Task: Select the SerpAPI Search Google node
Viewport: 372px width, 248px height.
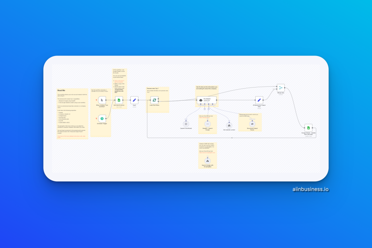Action: pos(207,124)
